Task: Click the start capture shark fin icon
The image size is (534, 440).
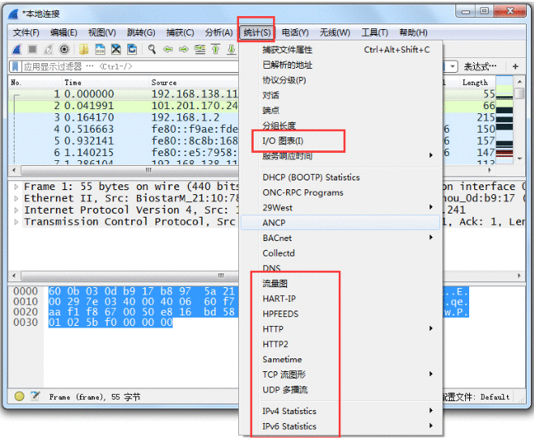Action: (x=18, y=49)
